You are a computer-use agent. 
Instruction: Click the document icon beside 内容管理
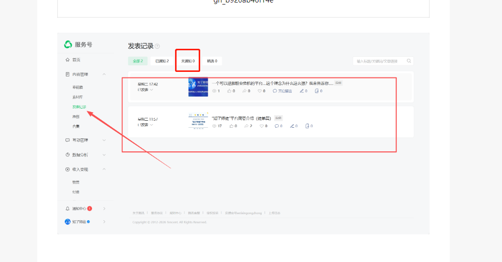point(67,74)
